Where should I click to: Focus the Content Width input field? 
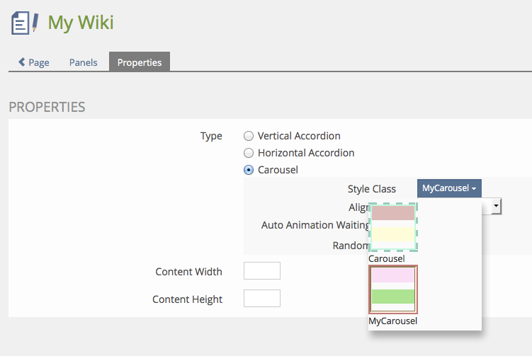pyautogui.click(x=262, y=271)
